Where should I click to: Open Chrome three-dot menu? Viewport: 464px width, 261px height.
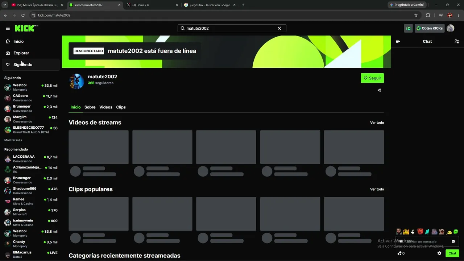point(459,15)
